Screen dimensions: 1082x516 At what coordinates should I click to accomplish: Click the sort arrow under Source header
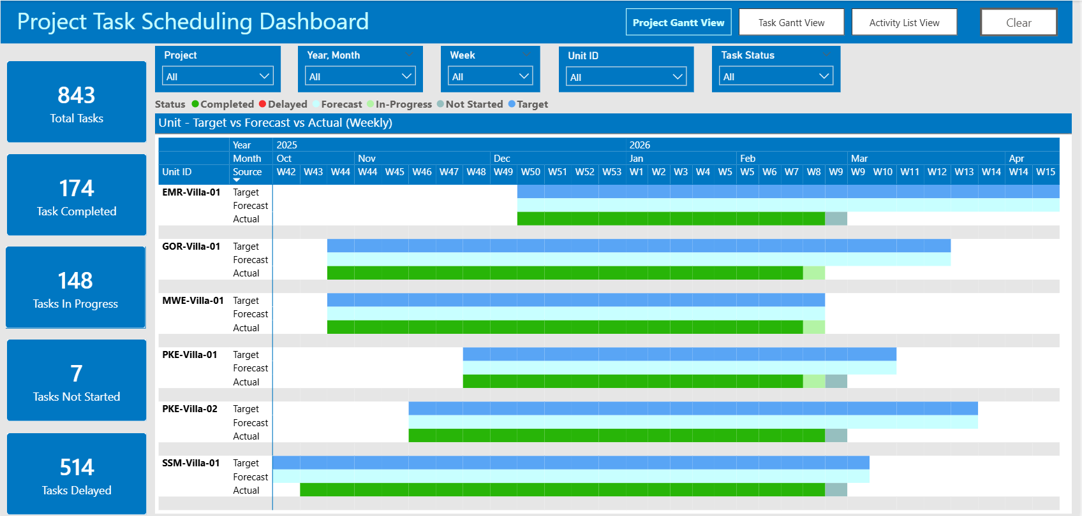coord(237,180)
